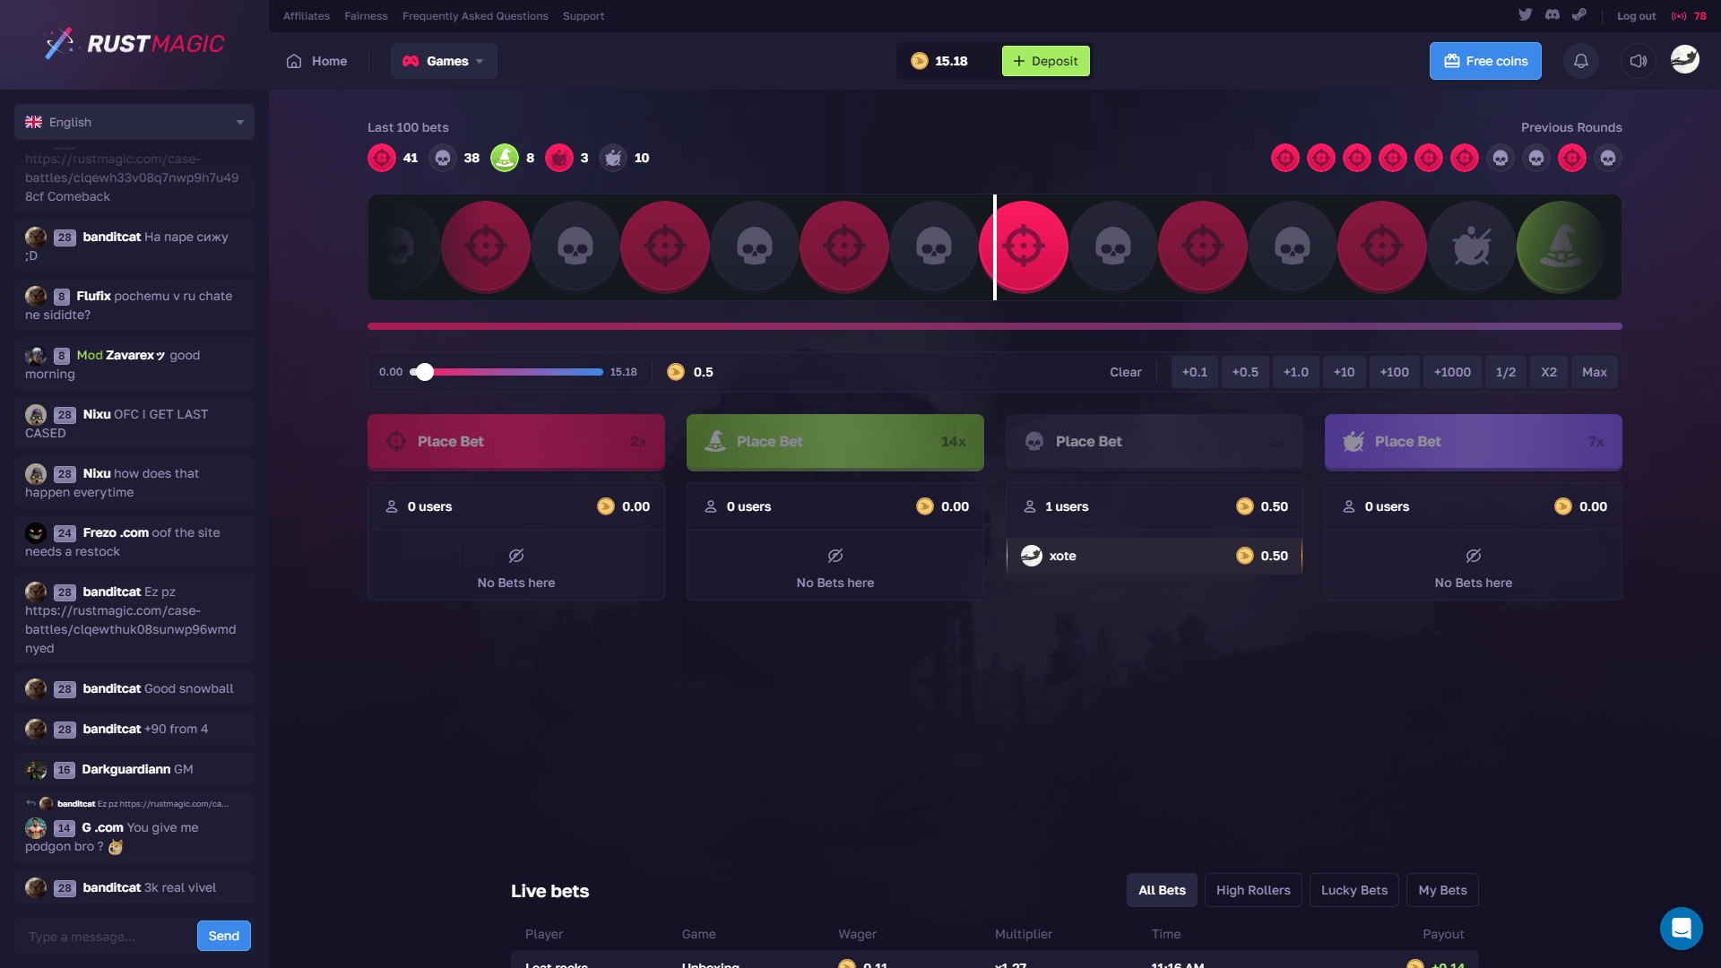Click the notification bell icon

(x=1581, y=62)
